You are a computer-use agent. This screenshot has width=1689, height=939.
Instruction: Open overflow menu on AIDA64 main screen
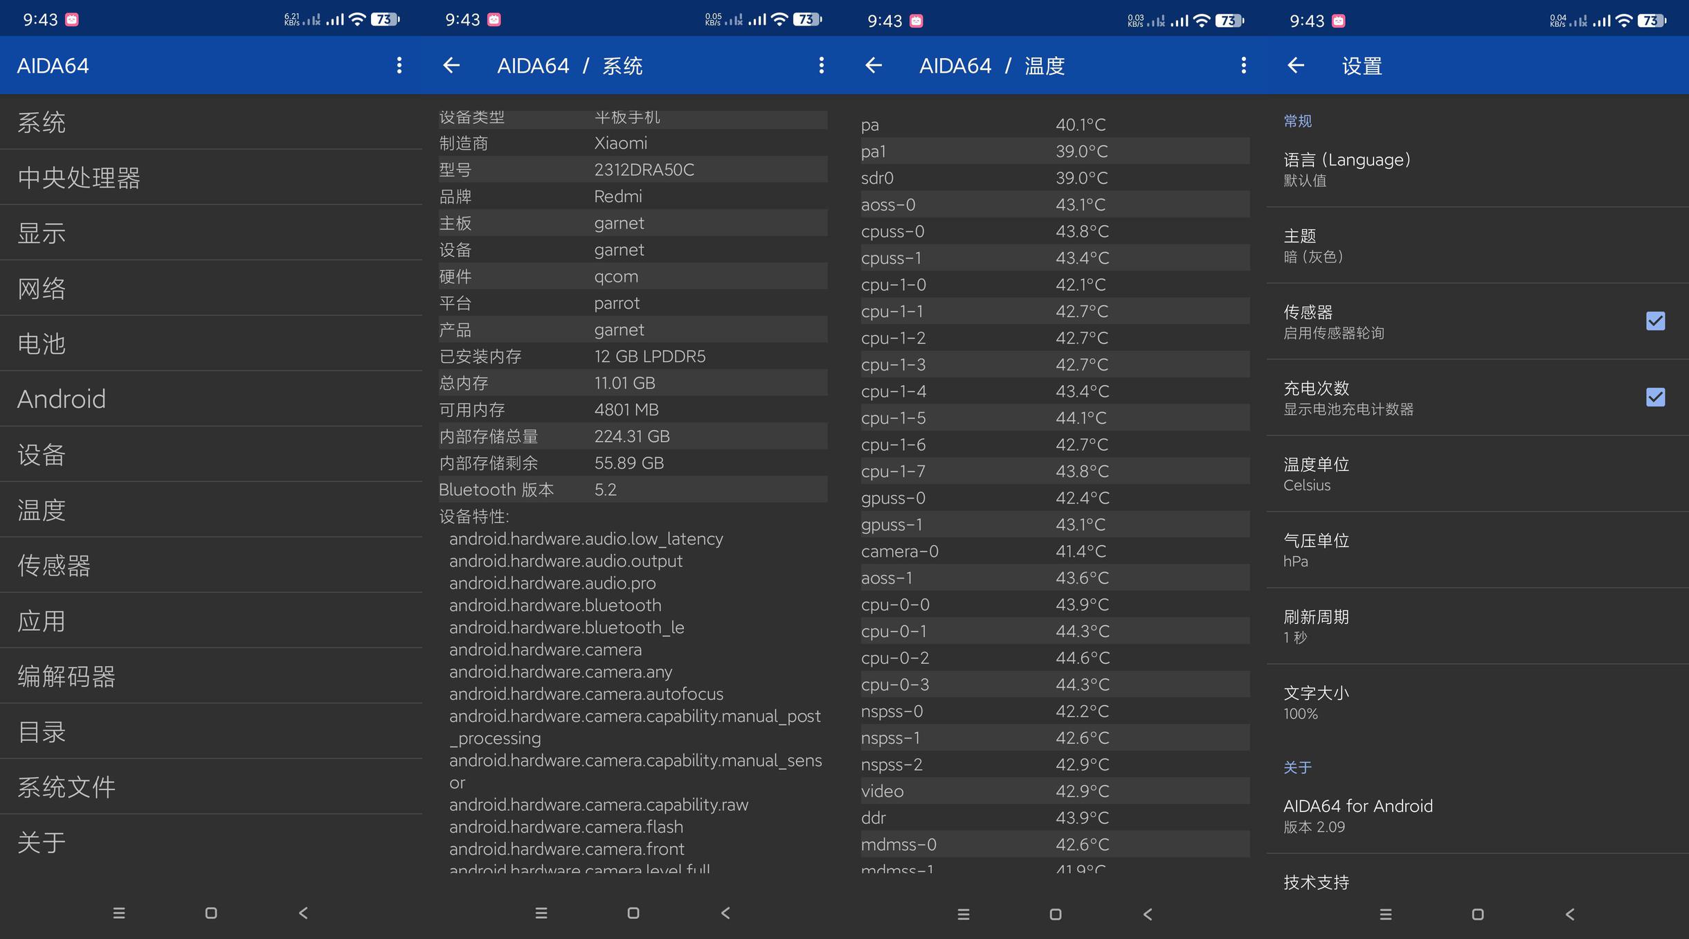coord(399,65)
